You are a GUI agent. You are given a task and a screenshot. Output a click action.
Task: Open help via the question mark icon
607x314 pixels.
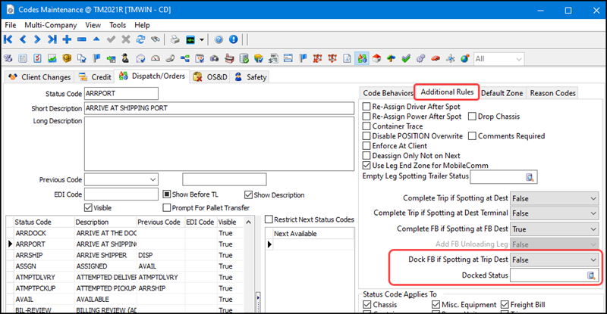(x=219, y=39)
